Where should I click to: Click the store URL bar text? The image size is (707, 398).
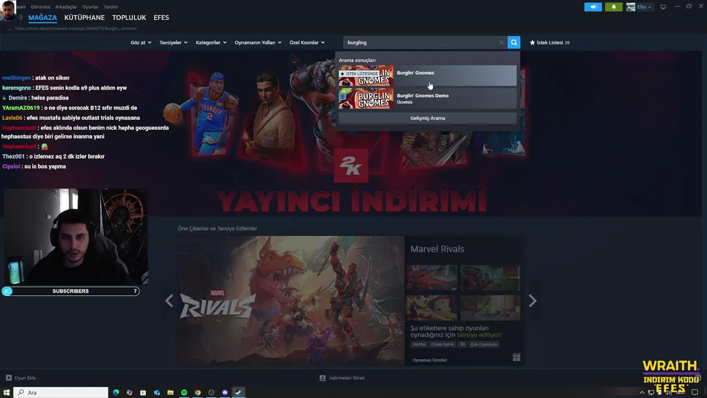click(x=76, y=28)
